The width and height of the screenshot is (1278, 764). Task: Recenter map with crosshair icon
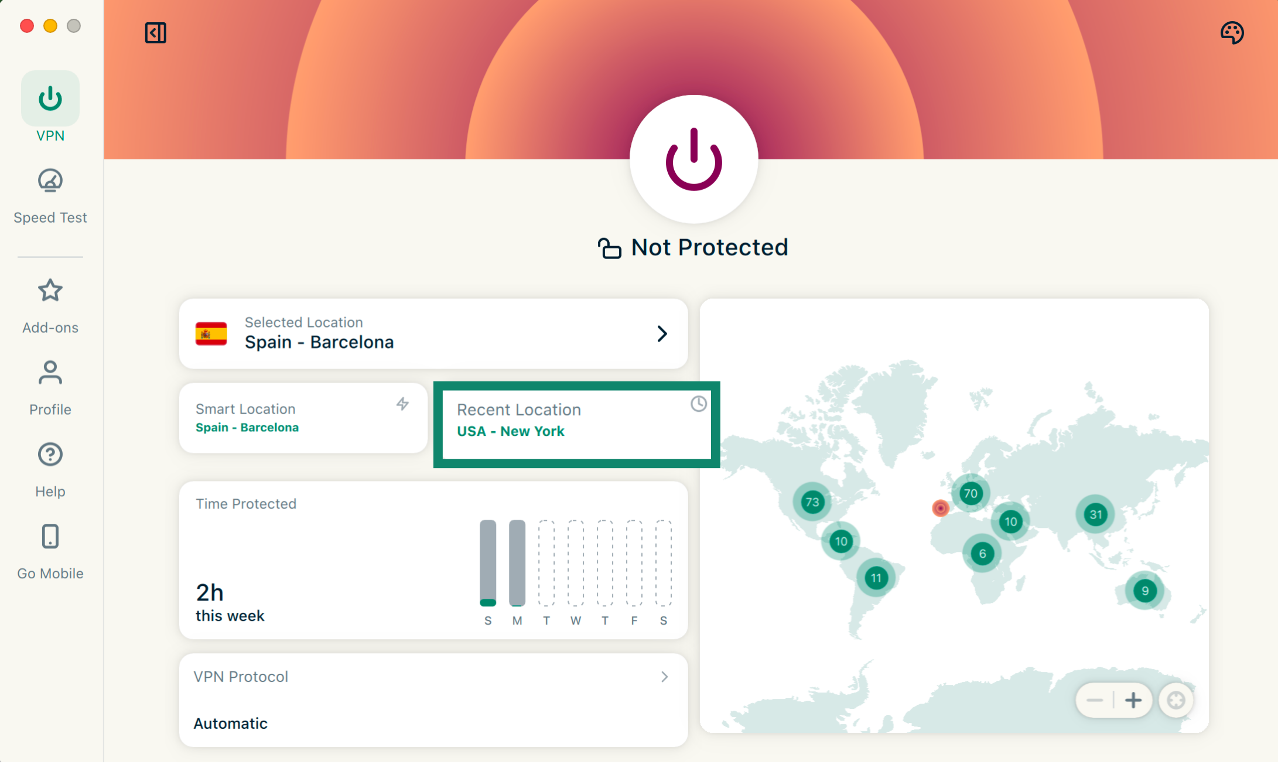[1176, 700]
